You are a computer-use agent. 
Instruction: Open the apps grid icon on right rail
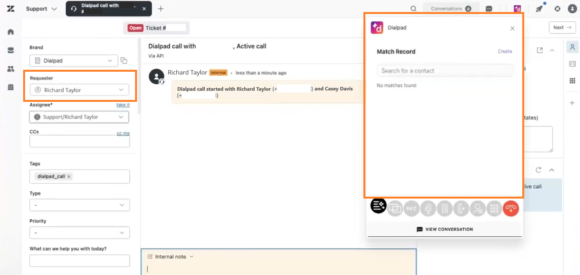[x=572, y=81]
